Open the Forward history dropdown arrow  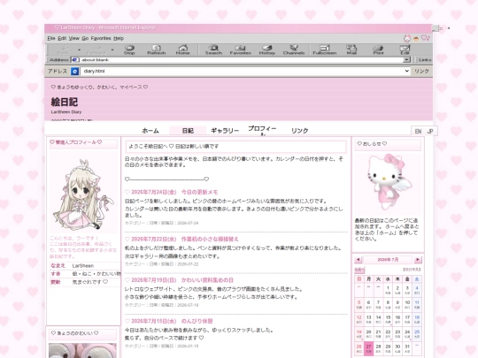coord(112,50)
